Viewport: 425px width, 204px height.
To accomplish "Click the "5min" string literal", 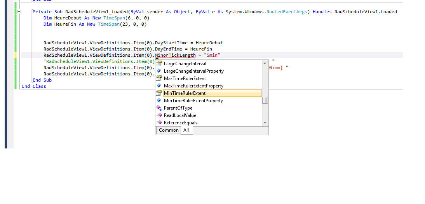I will click(212, 55).
